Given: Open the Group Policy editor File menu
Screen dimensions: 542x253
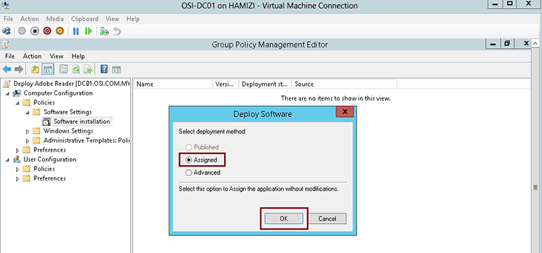Looking at the screenshot, I should coord(9,56).
